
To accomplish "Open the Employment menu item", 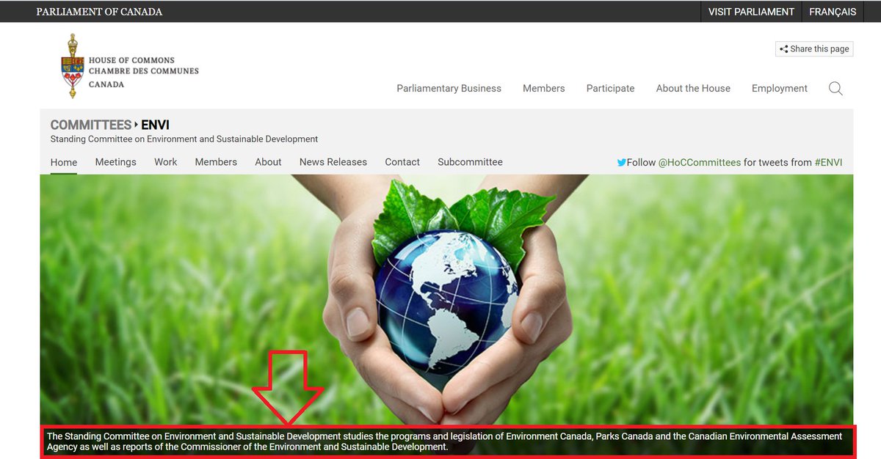I will coord(779,89).
